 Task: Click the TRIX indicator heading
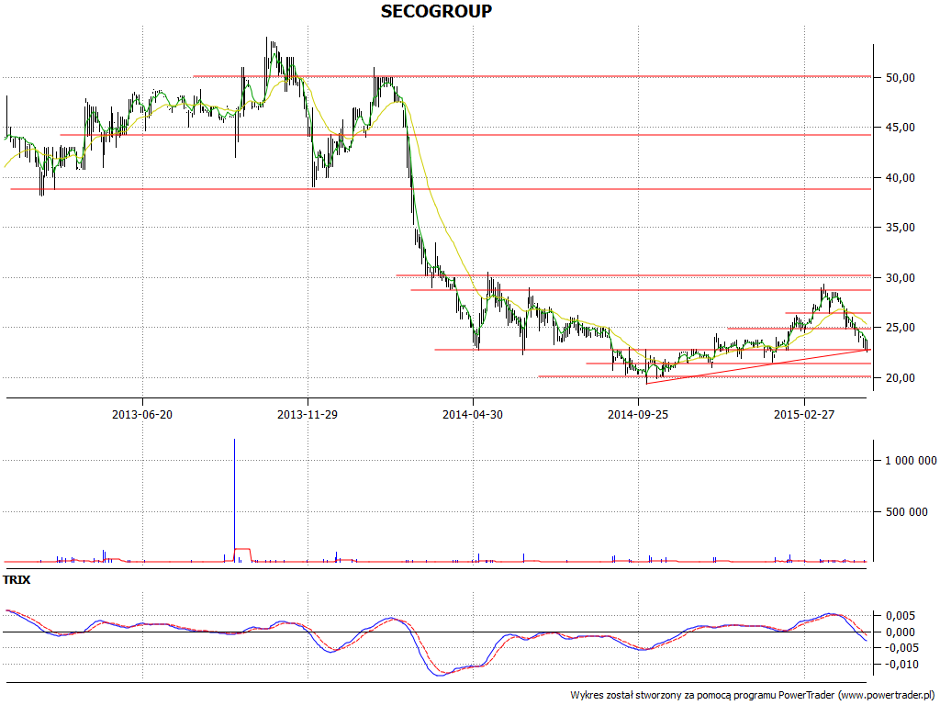tap(17, 580)
